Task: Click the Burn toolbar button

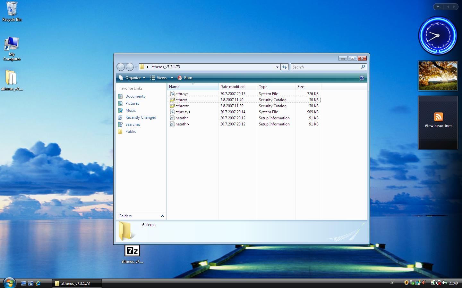Action: [x=185, y=78]
